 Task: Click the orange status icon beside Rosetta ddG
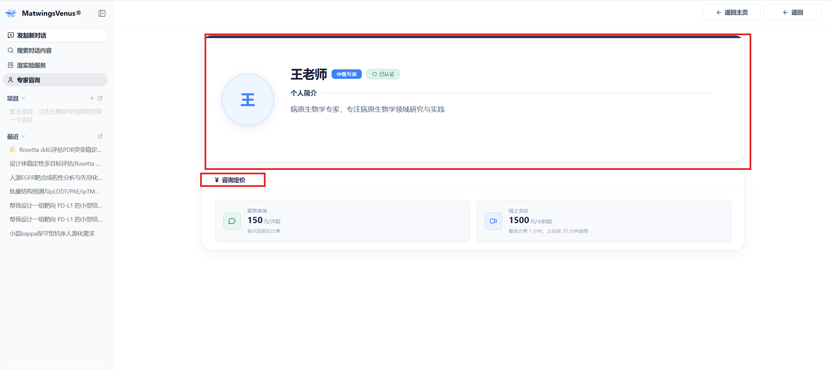tap(13, 150)
